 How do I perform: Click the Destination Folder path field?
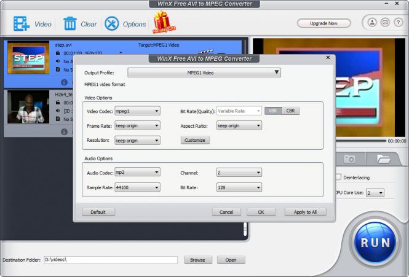pos(111,260)
